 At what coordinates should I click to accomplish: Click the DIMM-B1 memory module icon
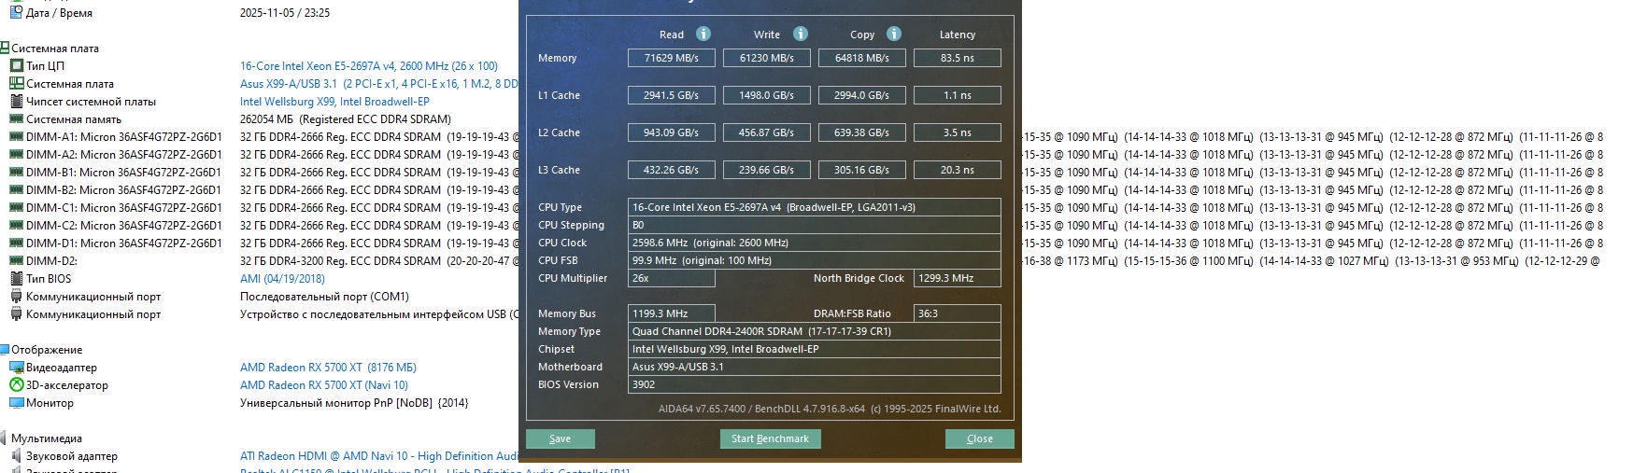tap(16, 172)
